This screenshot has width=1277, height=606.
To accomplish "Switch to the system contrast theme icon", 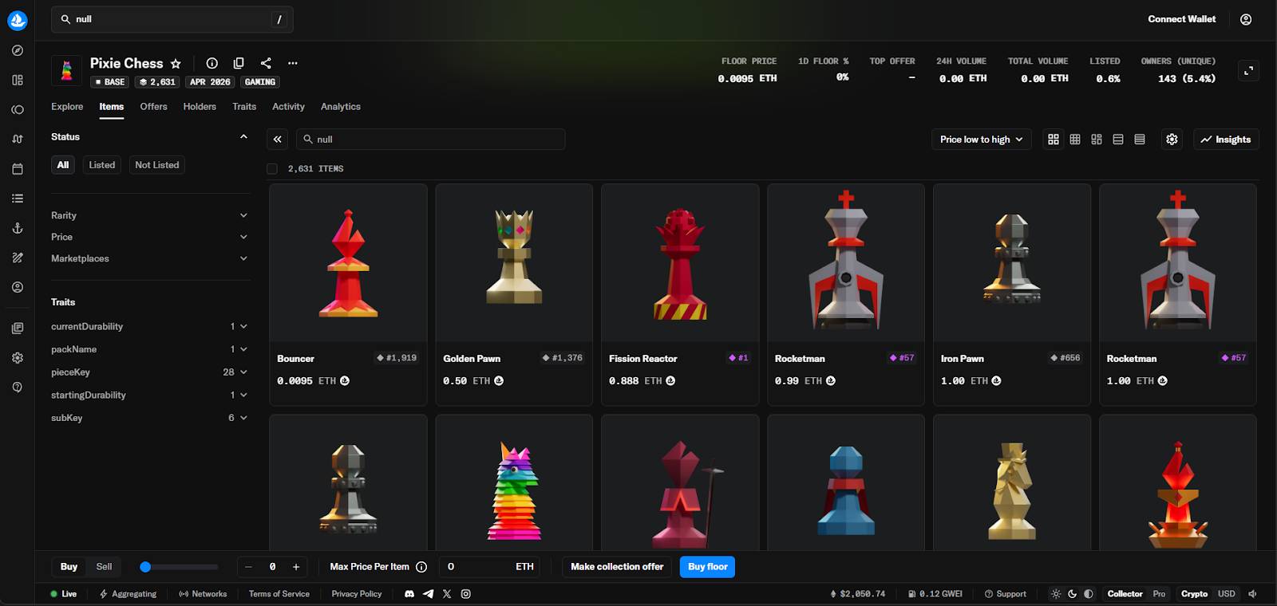I will [1089, 594].
